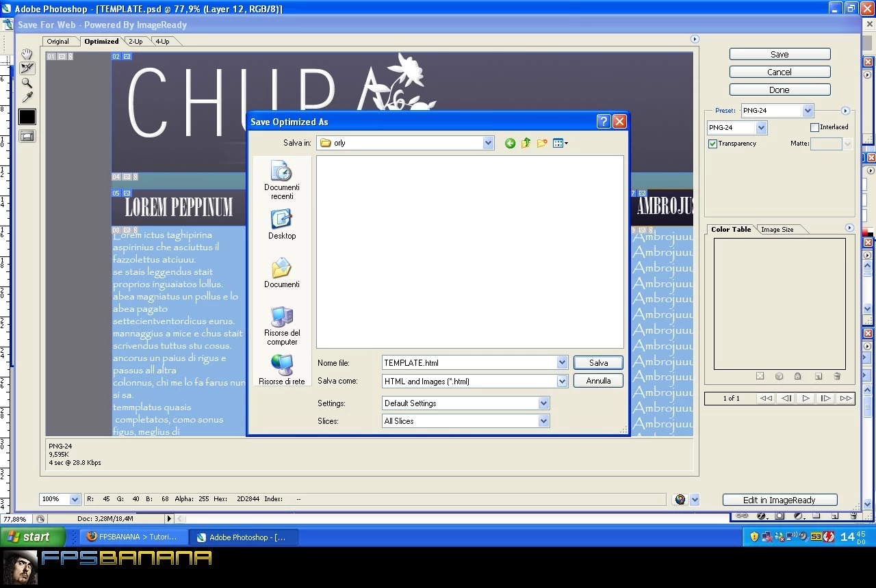Select the Hand tool in Save For Web
Viewport: 876px width, 588px height.
[x=27, y=54]
